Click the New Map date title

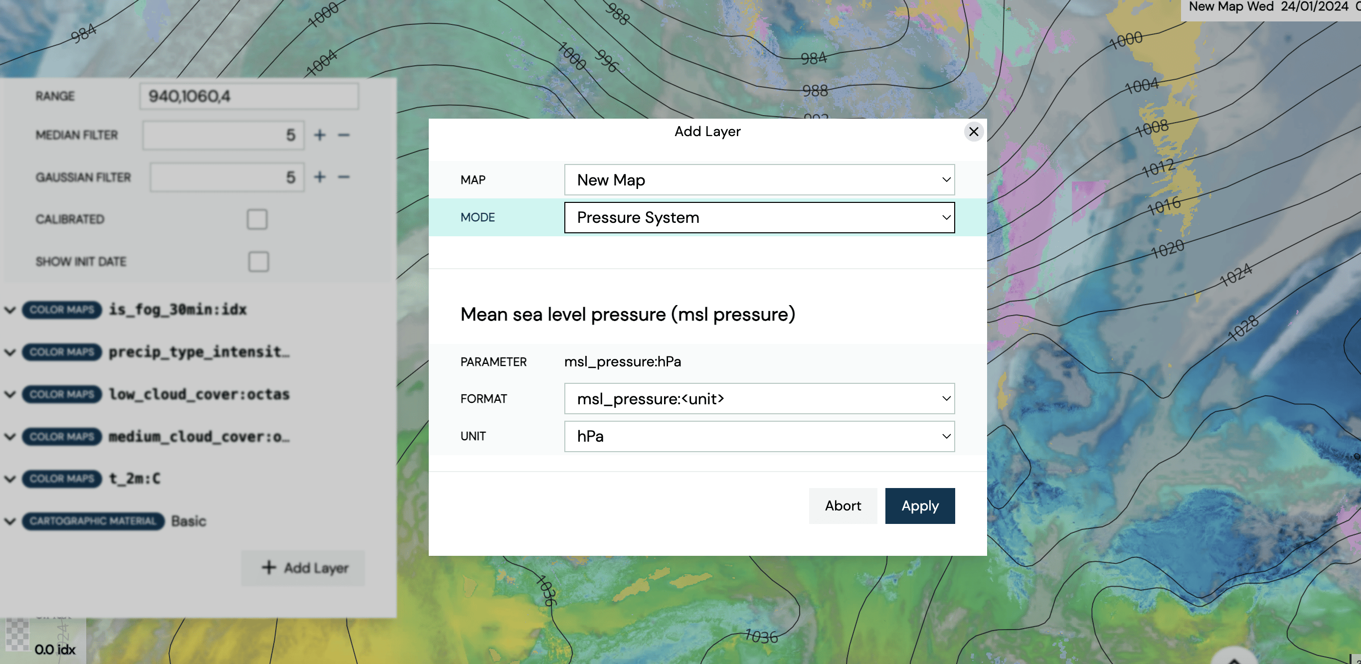[1273, 7]
